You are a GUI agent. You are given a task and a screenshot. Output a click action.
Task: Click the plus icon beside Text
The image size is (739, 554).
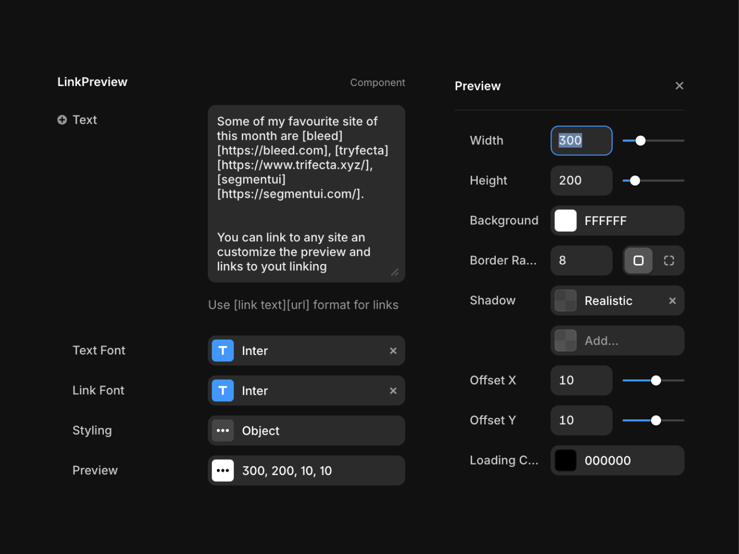62,120
